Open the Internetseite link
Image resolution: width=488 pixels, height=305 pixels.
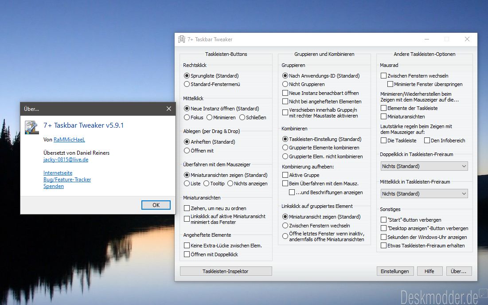tap(58, 173)
